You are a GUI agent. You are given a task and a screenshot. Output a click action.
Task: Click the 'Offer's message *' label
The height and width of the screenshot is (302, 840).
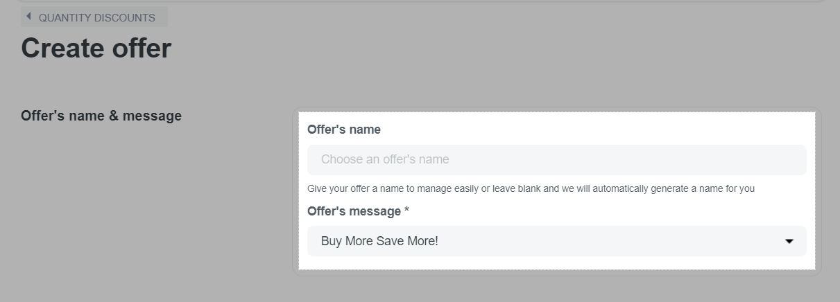(354, 211)
